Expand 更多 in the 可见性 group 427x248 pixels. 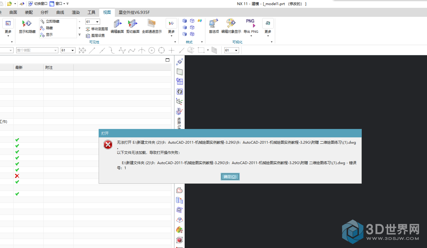[x=171, y=27]
